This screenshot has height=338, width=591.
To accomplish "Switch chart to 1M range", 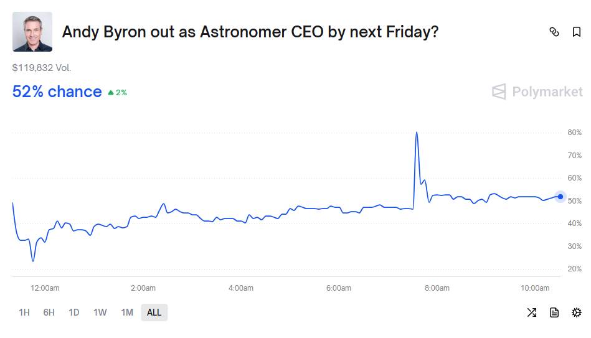I will pos(127,312).
